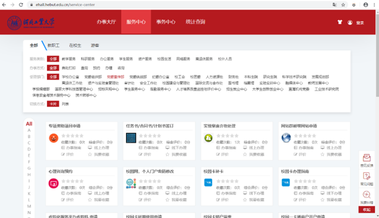Open the 意见反馈 feedback envelope icon

[x=367, y=158]
